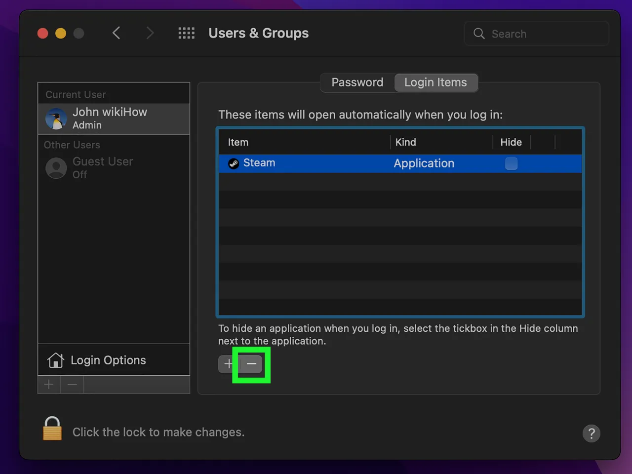Select Guest User in sidebar
This screenshot has width=632, height=474.
pos(102,168)
